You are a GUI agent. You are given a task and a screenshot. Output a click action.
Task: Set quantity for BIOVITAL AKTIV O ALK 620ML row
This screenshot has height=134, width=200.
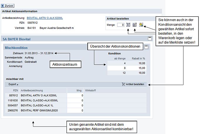click(x=75, y=95)
